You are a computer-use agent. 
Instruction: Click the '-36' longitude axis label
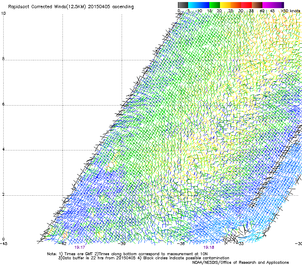tap(181, 243)
